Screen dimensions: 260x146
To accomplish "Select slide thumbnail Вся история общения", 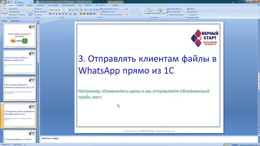I will pyautogui.click(x=19, y=89).
